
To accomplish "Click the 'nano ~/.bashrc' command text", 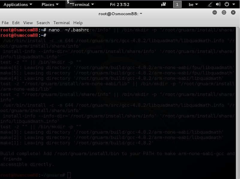I will pos(69,30).
